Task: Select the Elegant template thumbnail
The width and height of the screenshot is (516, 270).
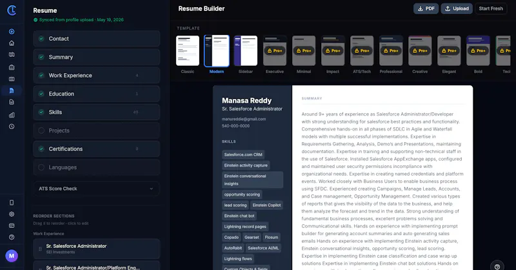Action: 449,51
